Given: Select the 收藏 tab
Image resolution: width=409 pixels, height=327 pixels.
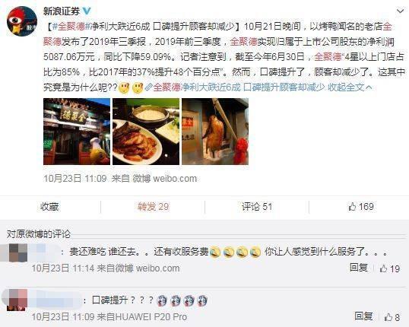Looking at the screenshot, I should [49, 207].
